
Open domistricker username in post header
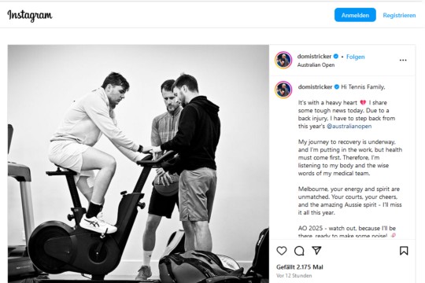[314, 57]
